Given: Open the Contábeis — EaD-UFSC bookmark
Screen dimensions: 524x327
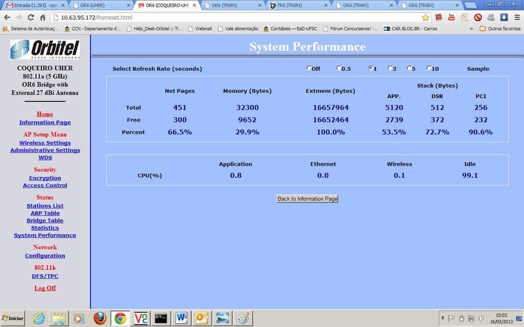Looking at the screenshot, I should [x=290, y=29].
